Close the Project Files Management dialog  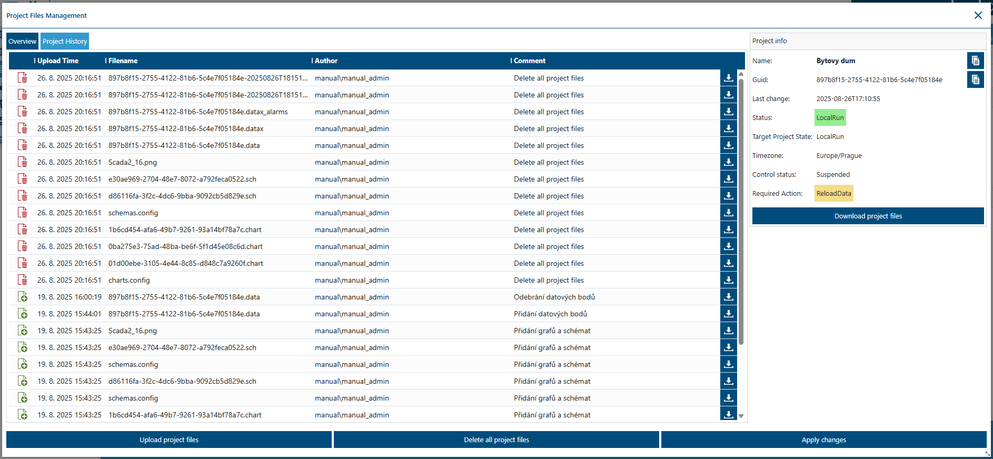tap(978, 15)
